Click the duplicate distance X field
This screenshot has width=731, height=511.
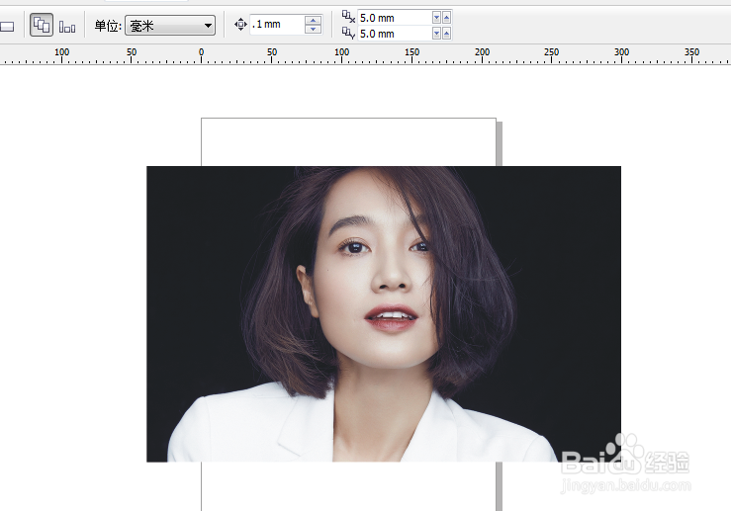tap(395, 18)
